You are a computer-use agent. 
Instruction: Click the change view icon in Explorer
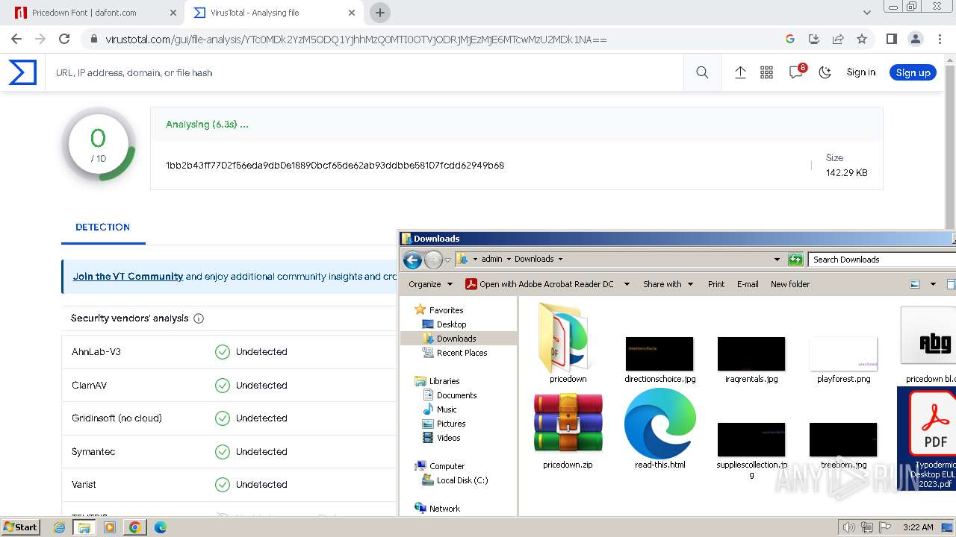[x=915, y=284]
